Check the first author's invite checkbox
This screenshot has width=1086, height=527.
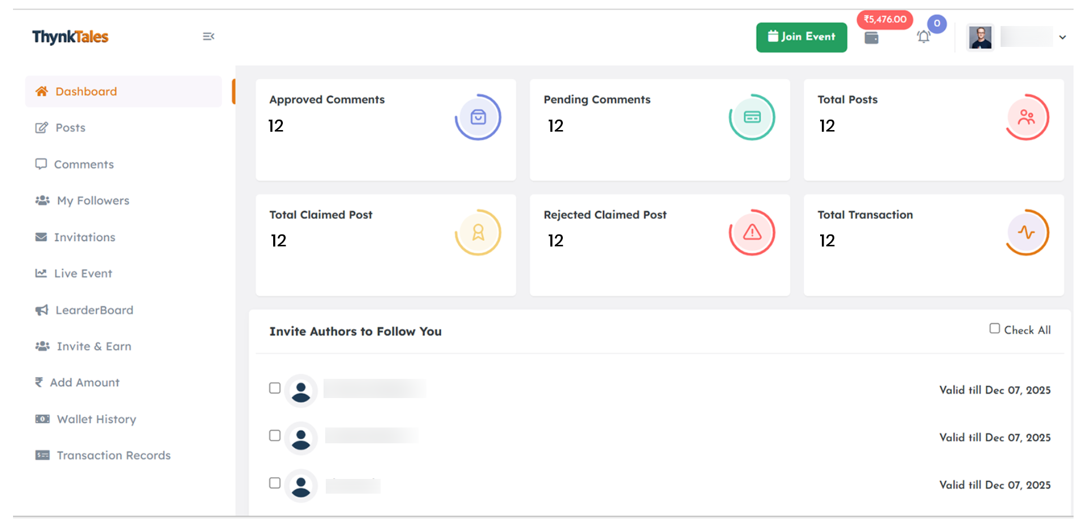(x=275, y=388)
